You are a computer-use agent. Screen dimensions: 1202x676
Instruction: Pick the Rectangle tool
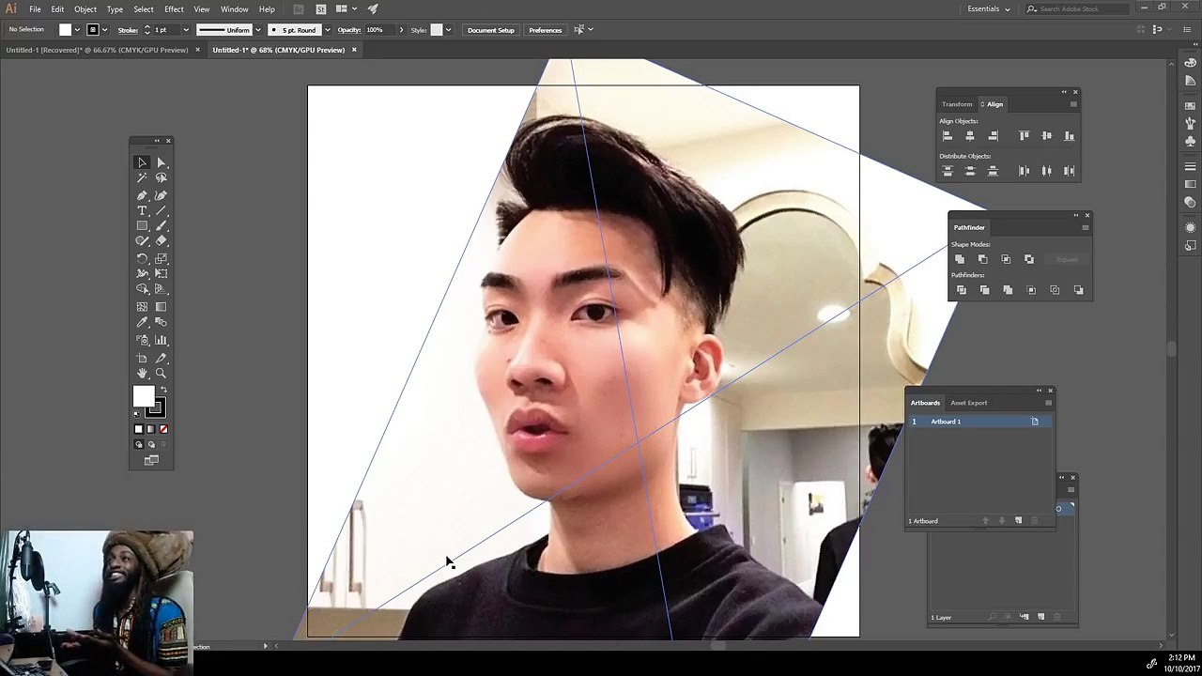coord(142,225)
